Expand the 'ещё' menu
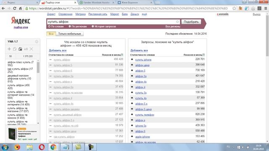The height and width of the screenshot is (151, 269). (144, 14)
